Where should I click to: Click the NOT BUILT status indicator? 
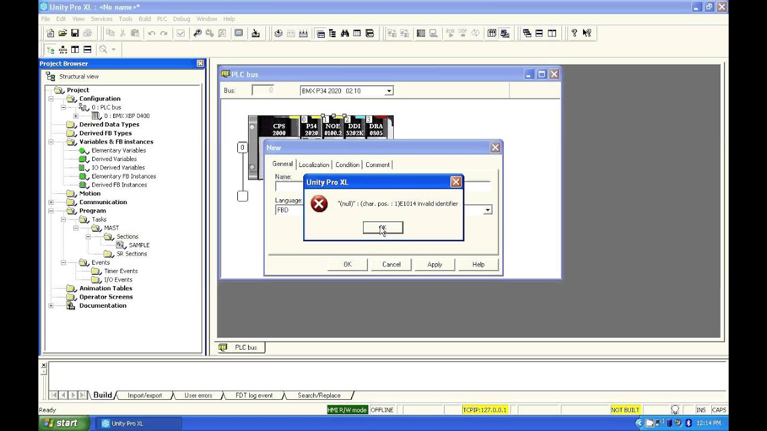point(625,410)
